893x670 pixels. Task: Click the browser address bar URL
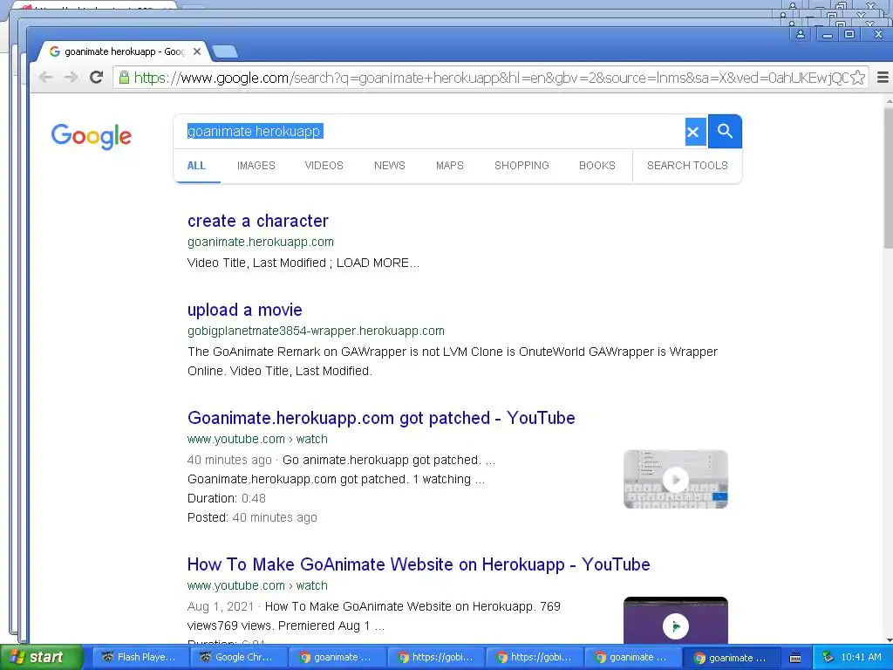491,78
